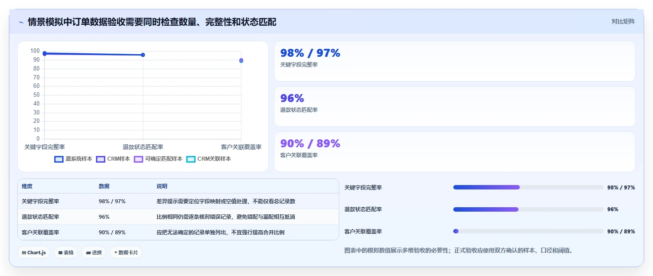Click x-axis label 客户关联覆盖率 on chart
Viewport: 653px width, 276px height.
click(x=241, y=147)
